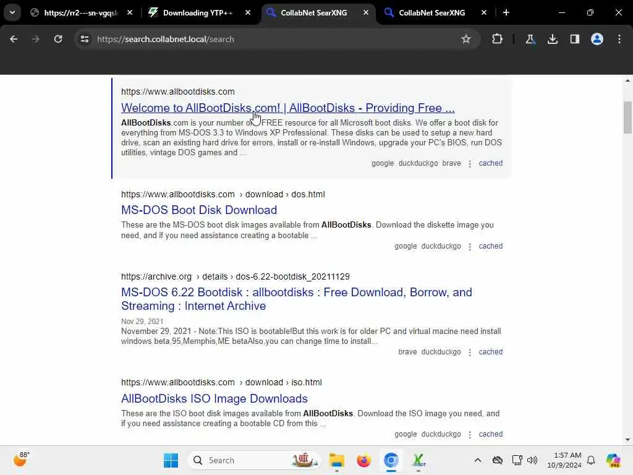Reload the current page
Screen dimensions: 633x475
[58, 39]
